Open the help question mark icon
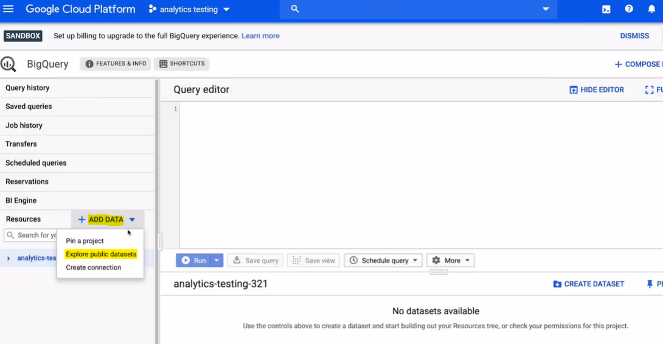 coord(629,9)
